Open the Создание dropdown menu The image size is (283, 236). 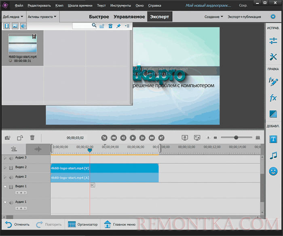click(214, 17)
